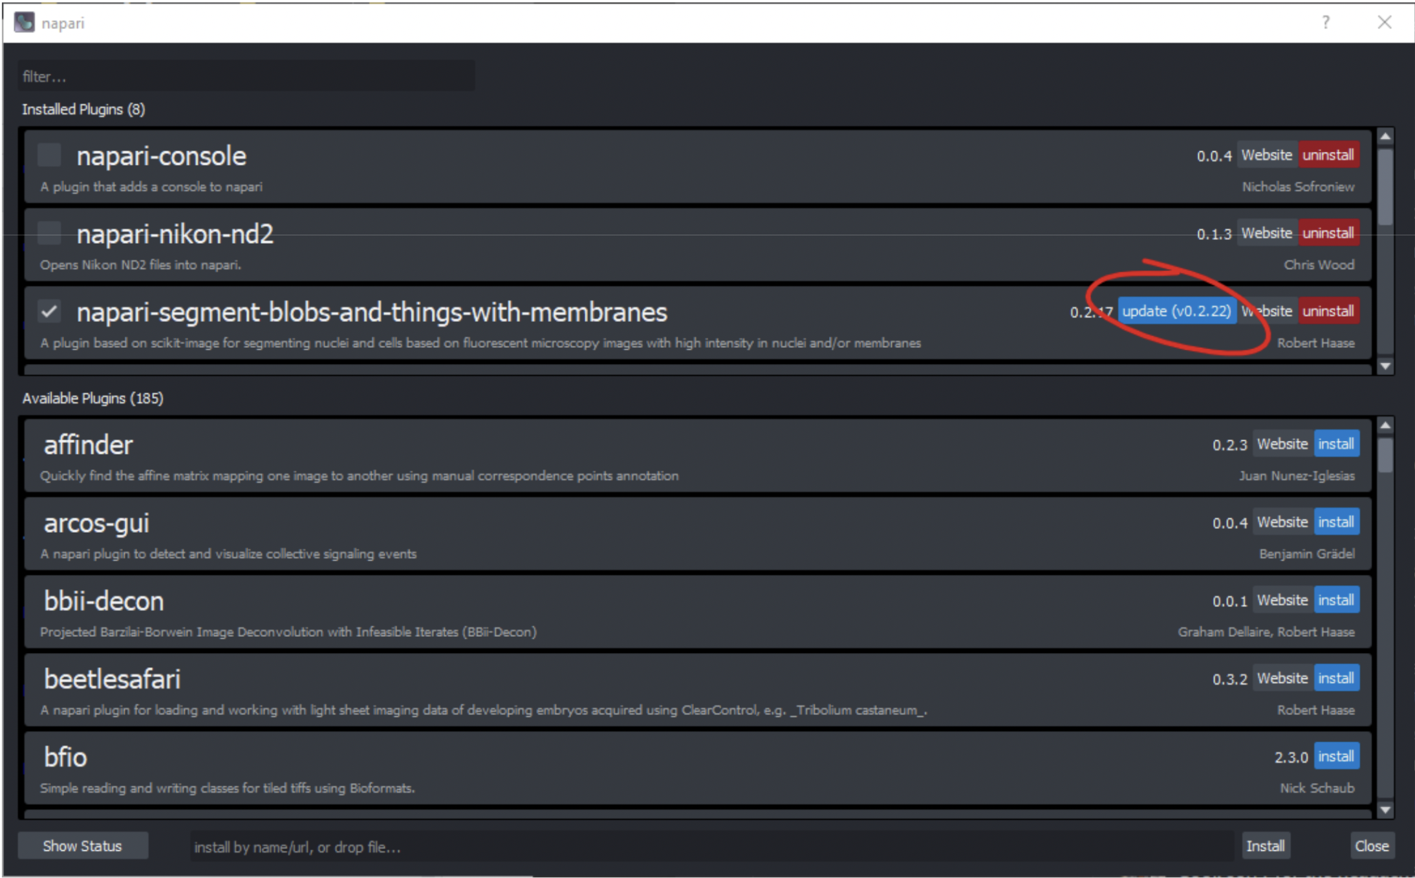
Task: Focus the plugin filter text field
Action: pos(246,76)
